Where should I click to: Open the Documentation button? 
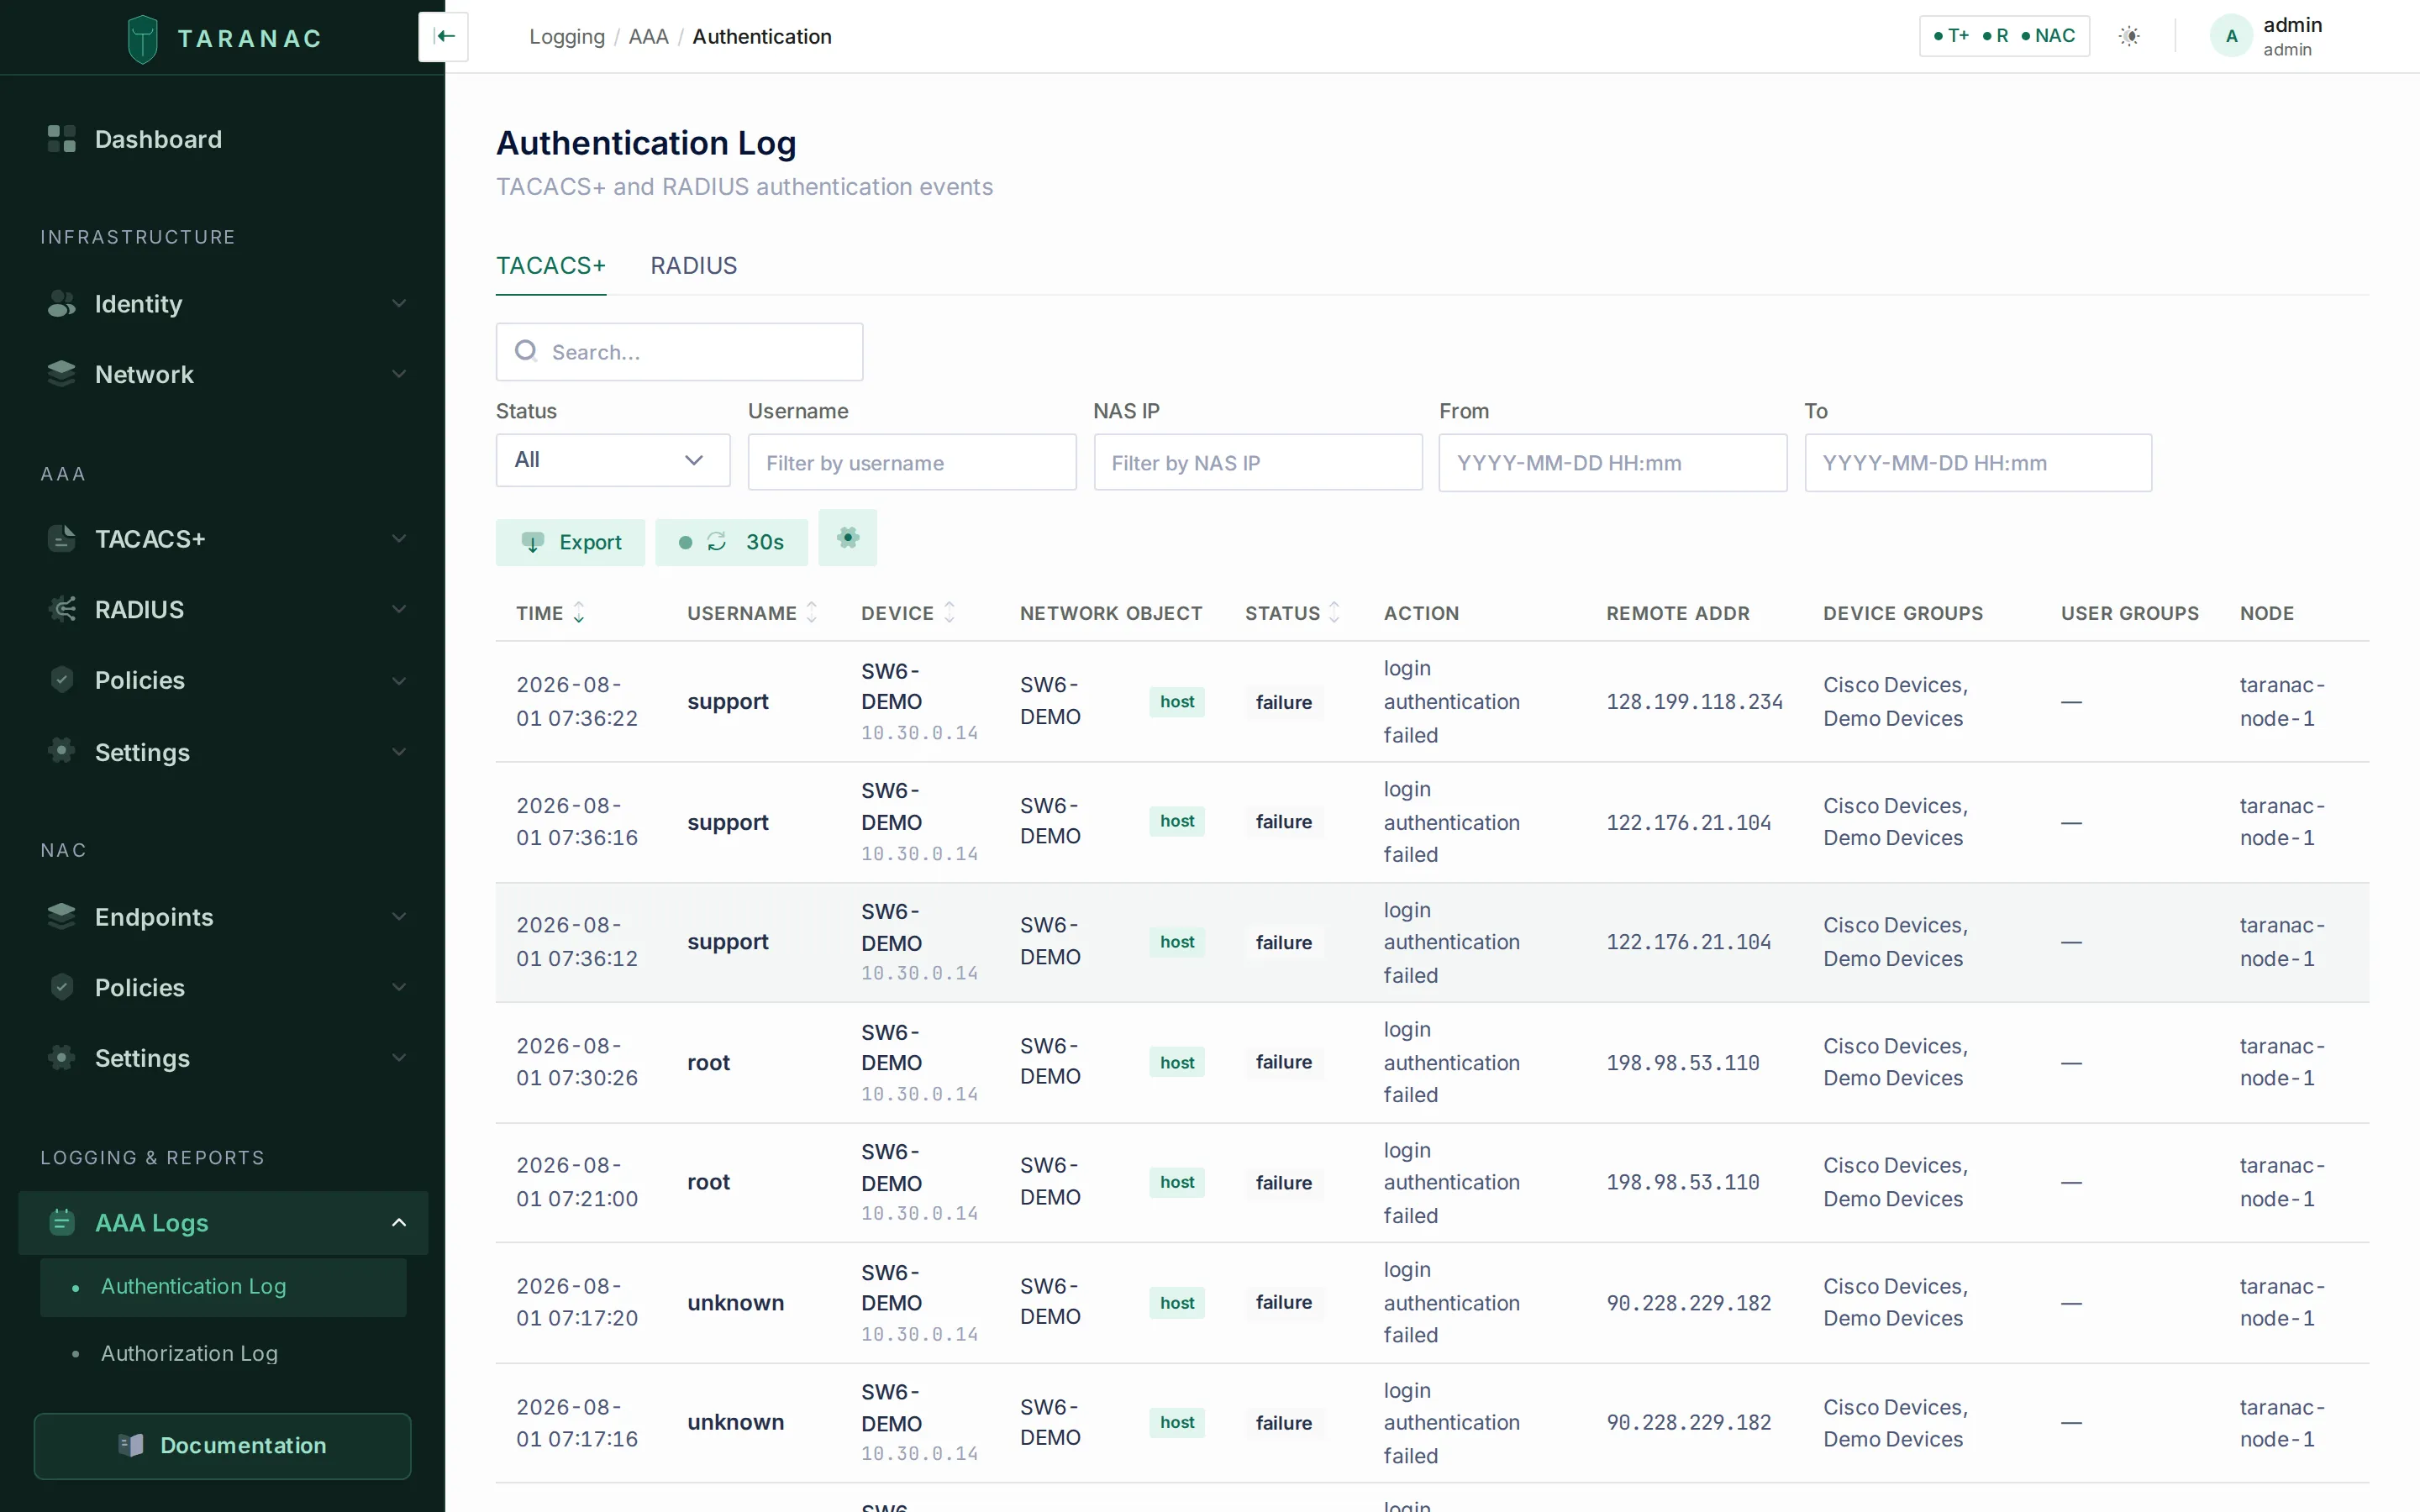pos(222,1445)
